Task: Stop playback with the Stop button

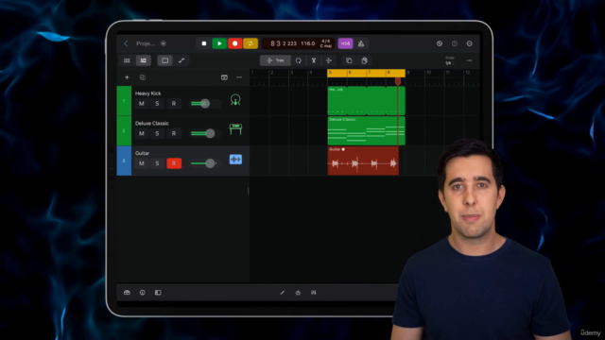Action: [204, 43]
